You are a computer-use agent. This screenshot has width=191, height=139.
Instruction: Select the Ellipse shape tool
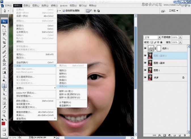4,98
